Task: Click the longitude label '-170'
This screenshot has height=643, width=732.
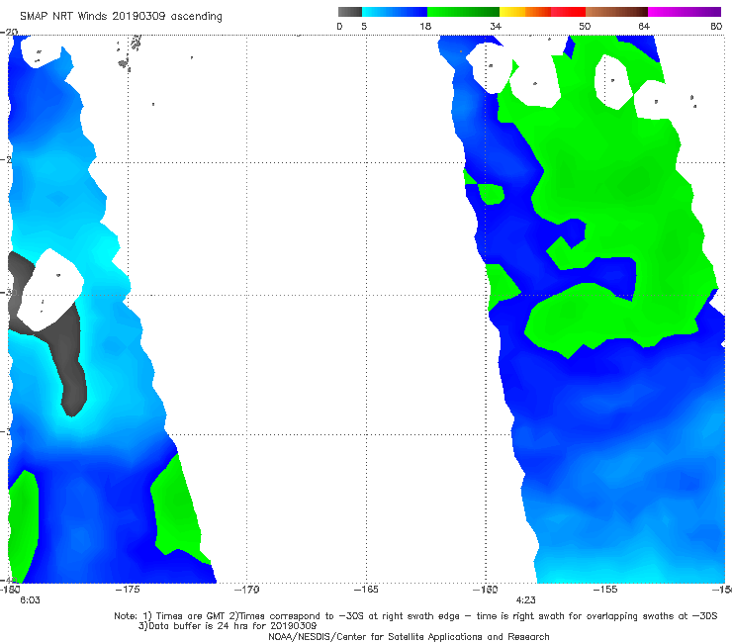Action: tap(247, 590)
